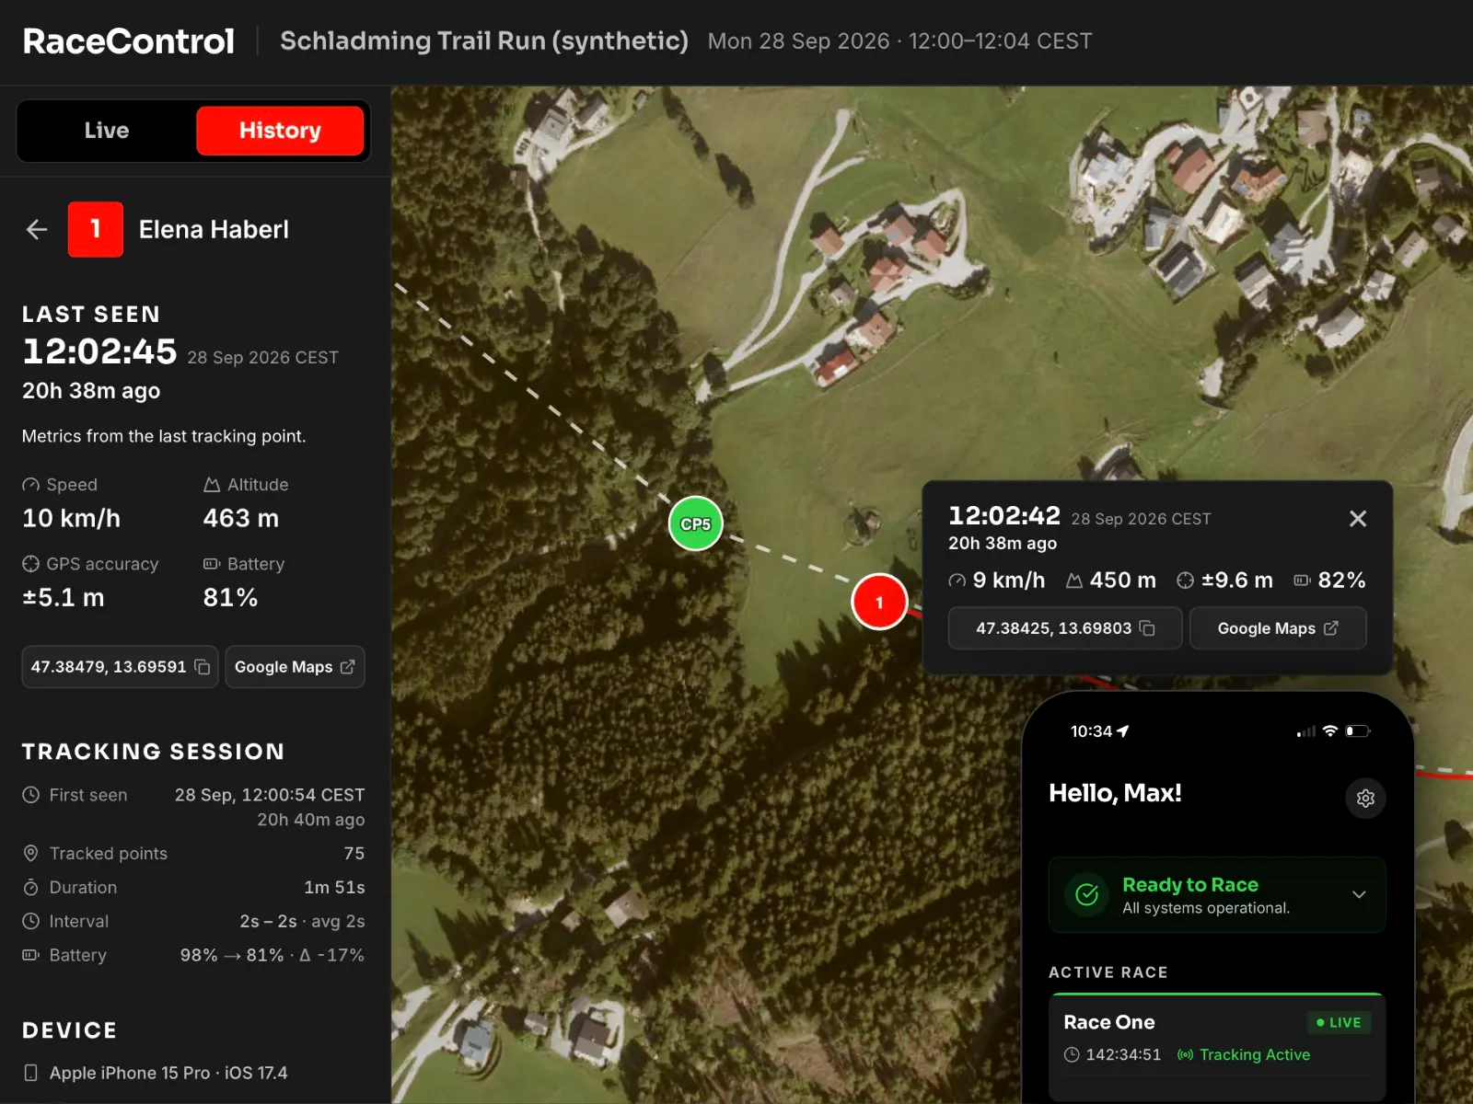
Task: Select the History tab
Action: pyautogui.click(x=280, y=131)
